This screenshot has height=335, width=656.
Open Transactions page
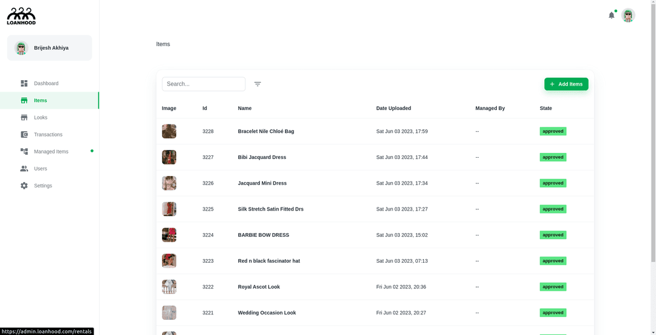[49, 135]
